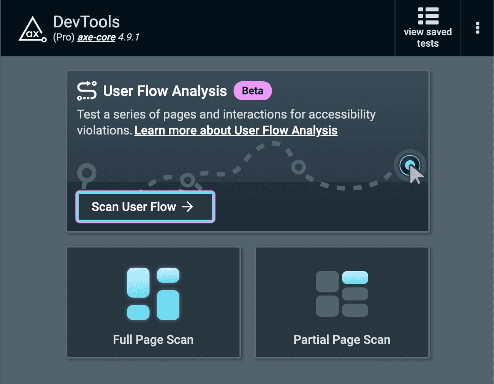Select the Partial Page Scan tile icon
Viewport: 494px width, 384px height.
[x=341, y=293]
